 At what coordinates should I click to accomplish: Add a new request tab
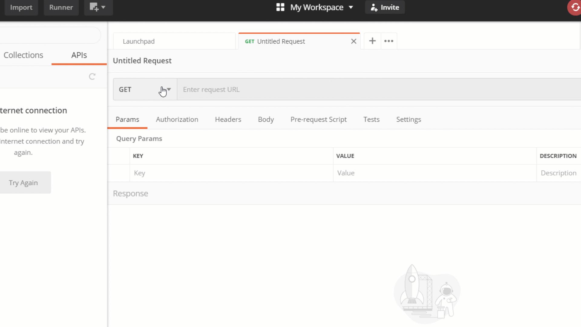point(373,41)
